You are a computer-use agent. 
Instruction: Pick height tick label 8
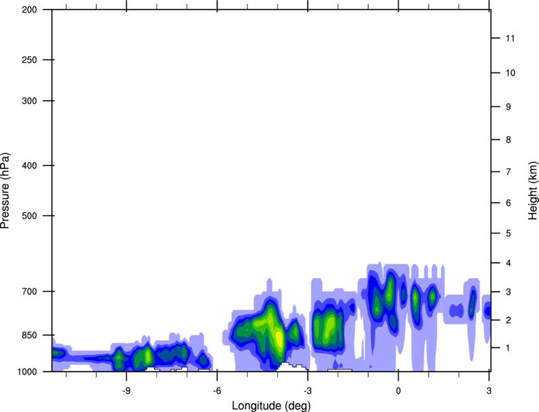point(509,139)
